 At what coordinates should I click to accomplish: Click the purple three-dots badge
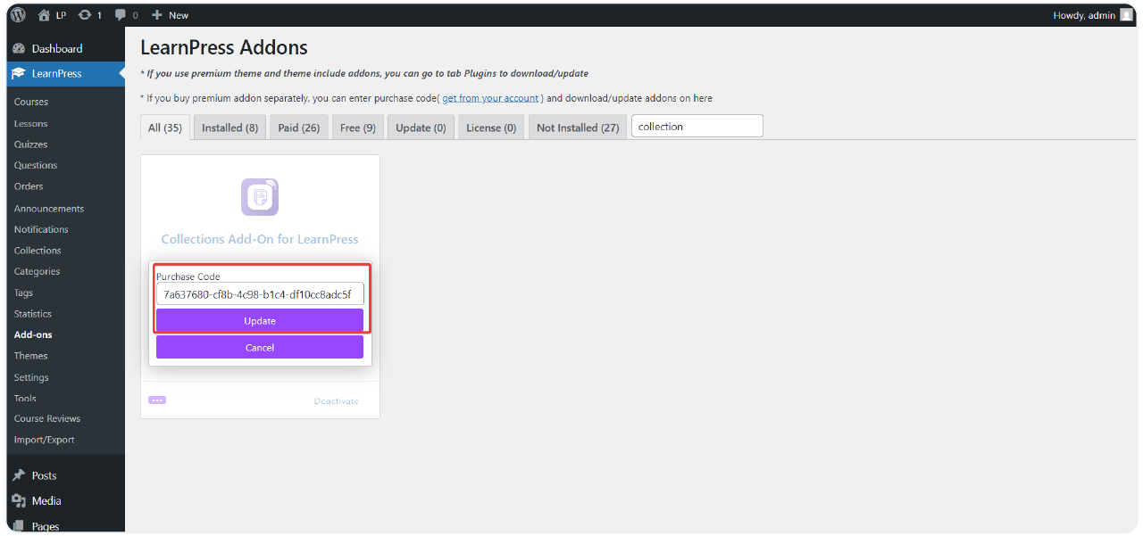click(x=157, y=400)
